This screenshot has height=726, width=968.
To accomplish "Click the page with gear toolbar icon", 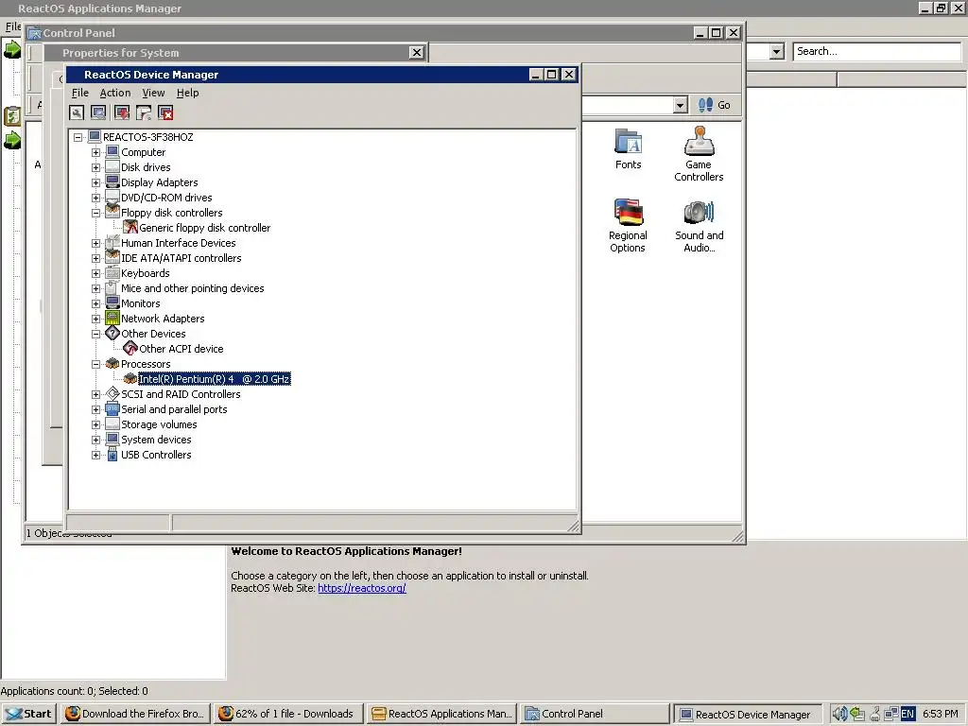I will [144, 112].
